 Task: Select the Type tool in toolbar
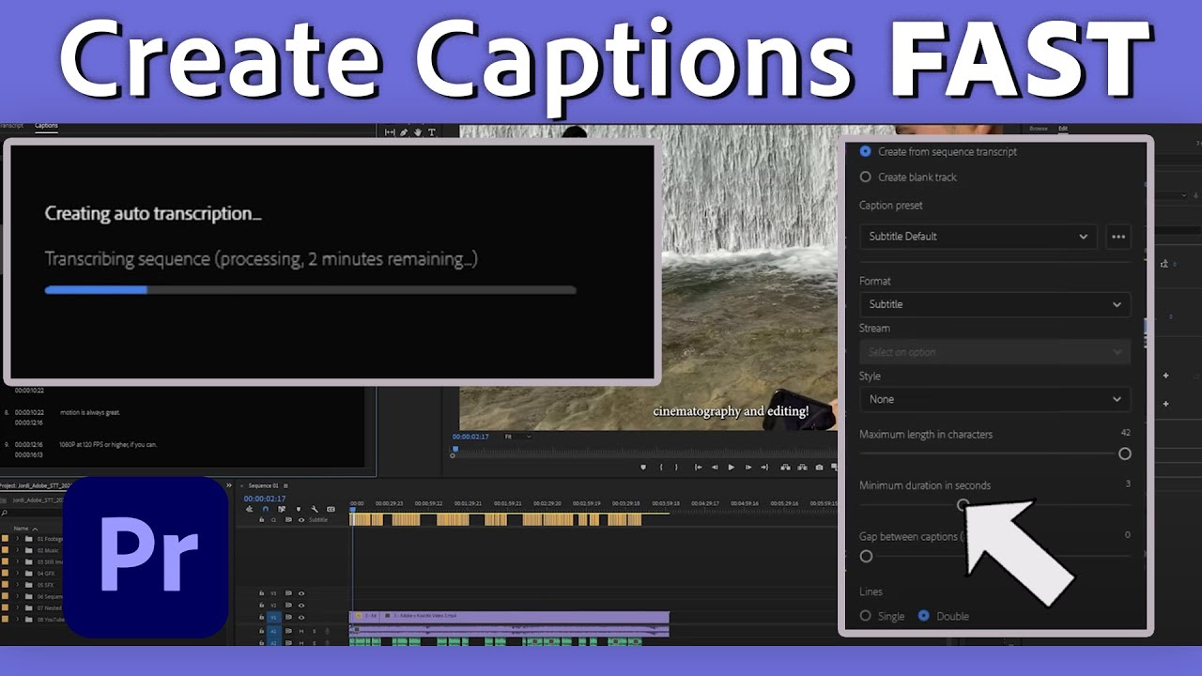pyautogui.click(x=432, y=132)
